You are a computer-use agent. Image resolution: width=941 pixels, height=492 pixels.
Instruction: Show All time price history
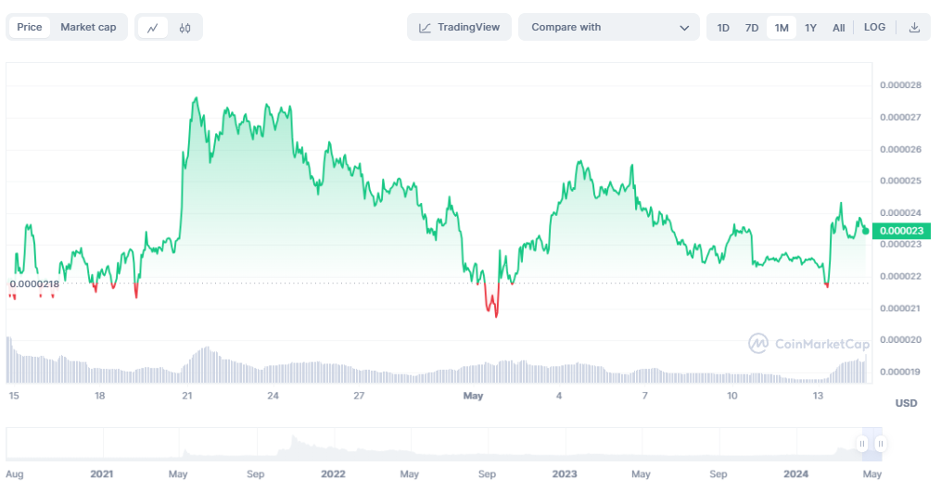click(x=838, y=28)
